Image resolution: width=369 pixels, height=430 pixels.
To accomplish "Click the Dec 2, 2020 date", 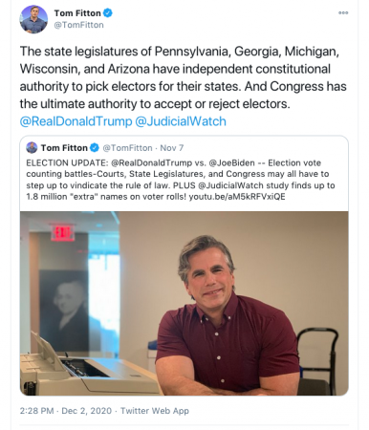I will 86,411.
